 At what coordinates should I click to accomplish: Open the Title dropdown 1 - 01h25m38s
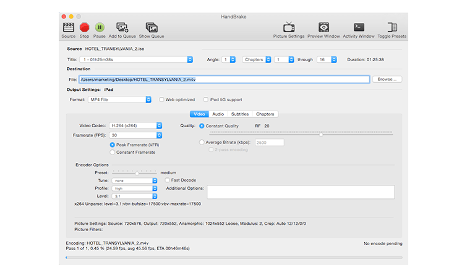click(136, 59)
